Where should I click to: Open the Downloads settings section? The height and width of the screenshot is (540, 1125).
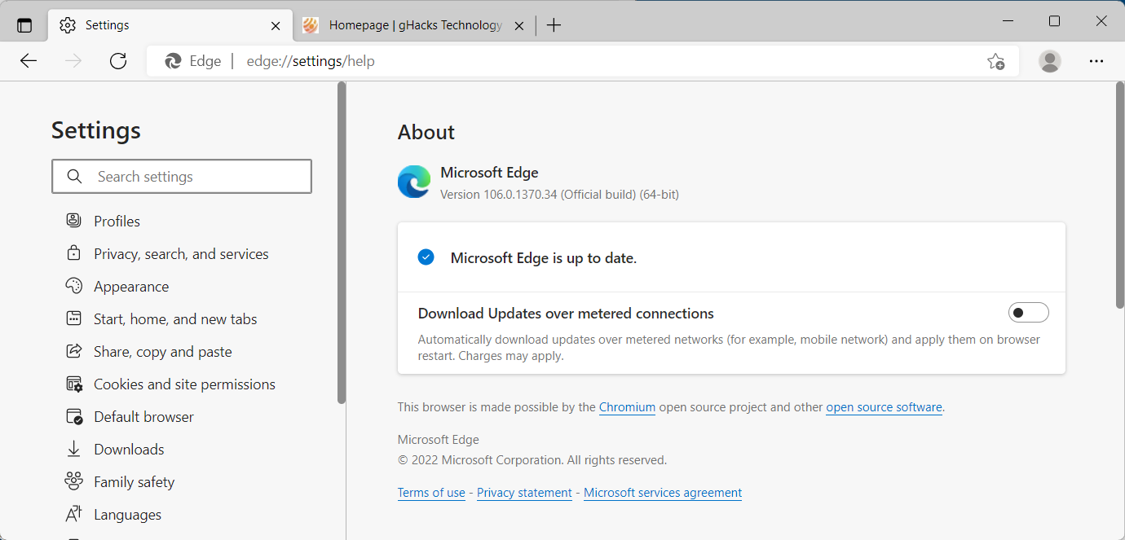coord(130,449)
